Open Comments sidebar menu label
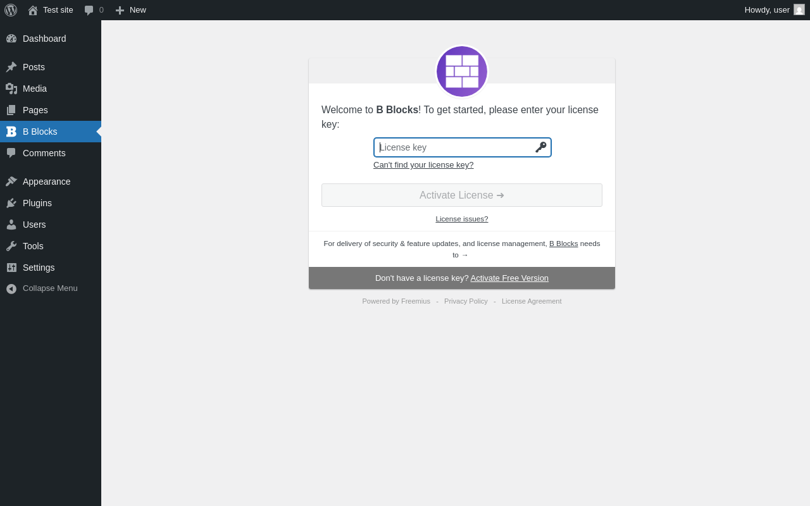The image size is (810, 506). click(x=44, y=153)
